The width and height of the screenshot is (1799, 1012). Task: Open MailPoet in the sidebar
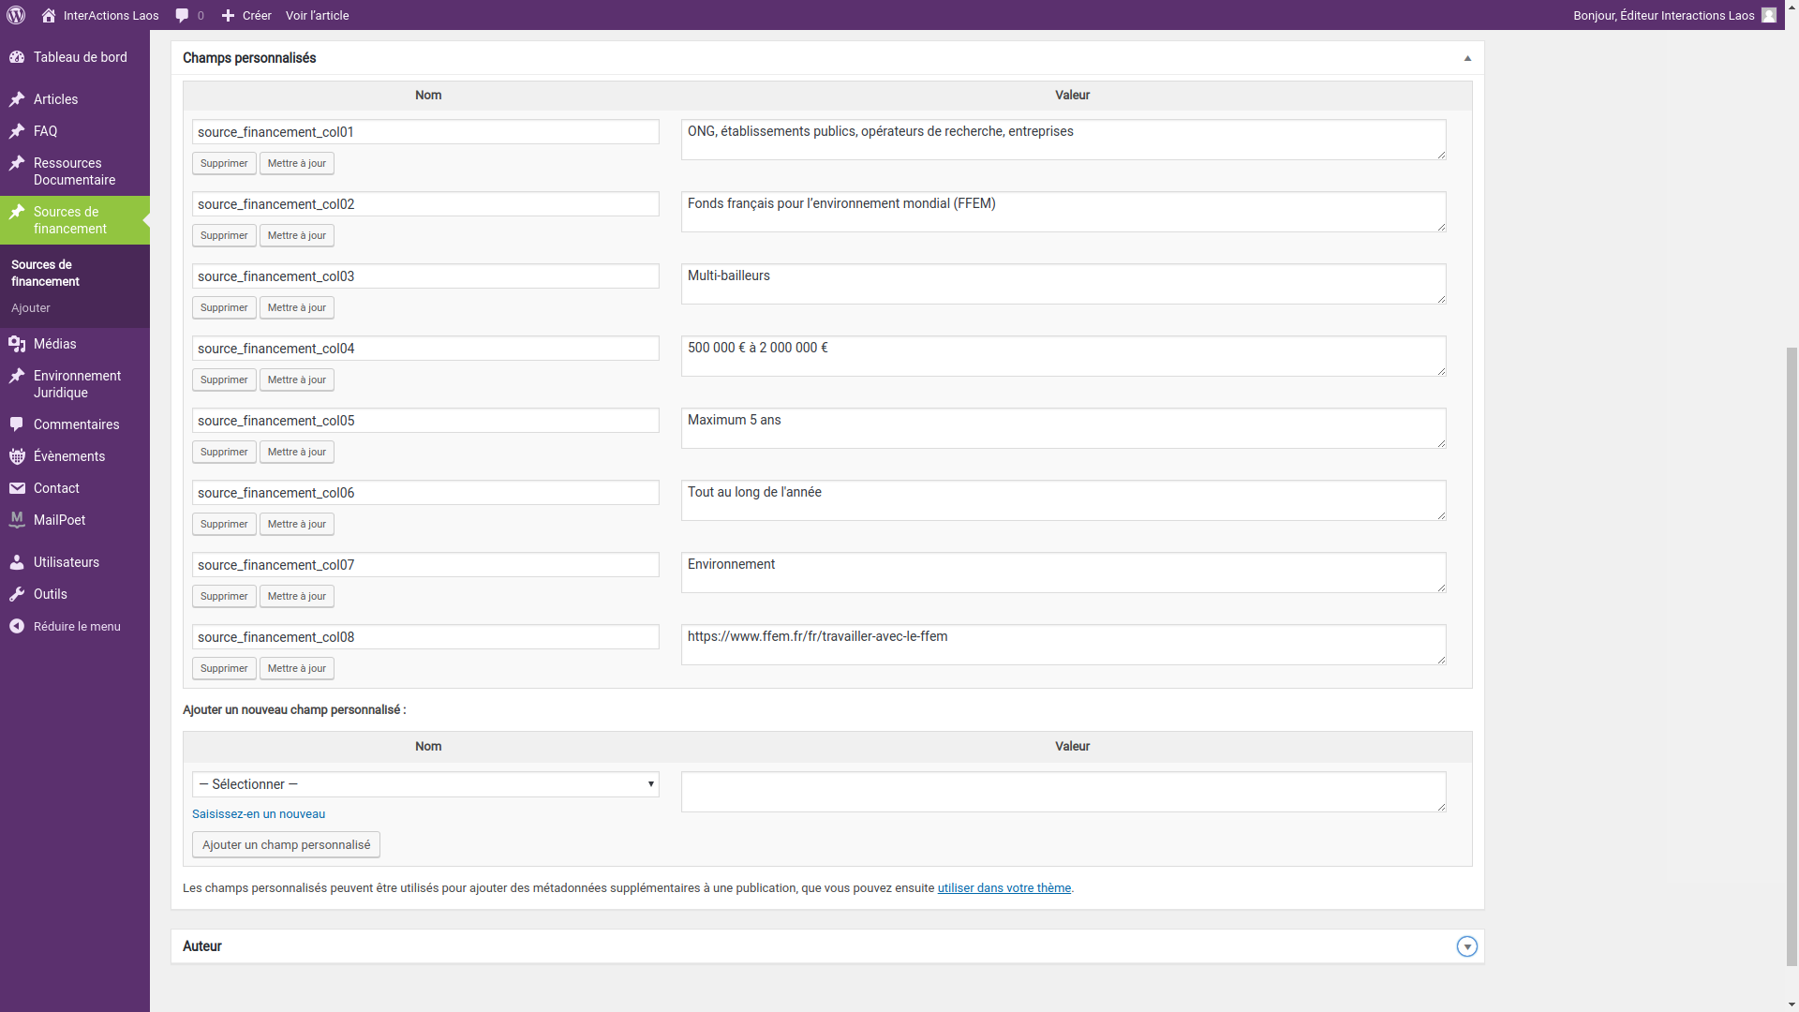59,520
